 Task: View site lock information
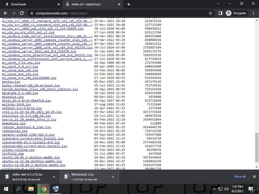32,13
